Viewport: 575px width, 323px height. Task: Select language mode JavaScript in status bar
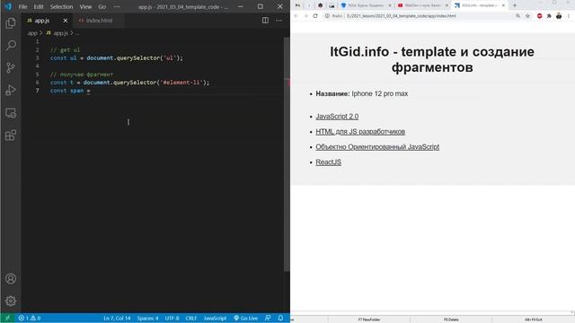coord(216,319)
